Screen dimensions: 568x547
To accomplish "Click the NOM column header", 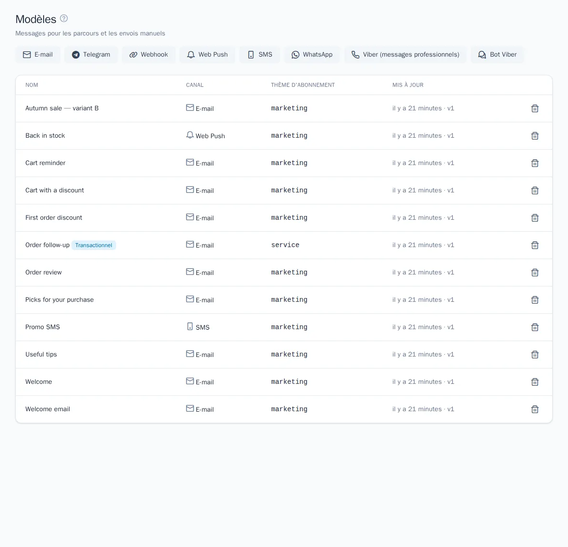I will [32, 85].
